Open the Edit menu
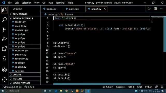Image resolution: width=166 pixels, height=93 pixels. coord(17,3)
